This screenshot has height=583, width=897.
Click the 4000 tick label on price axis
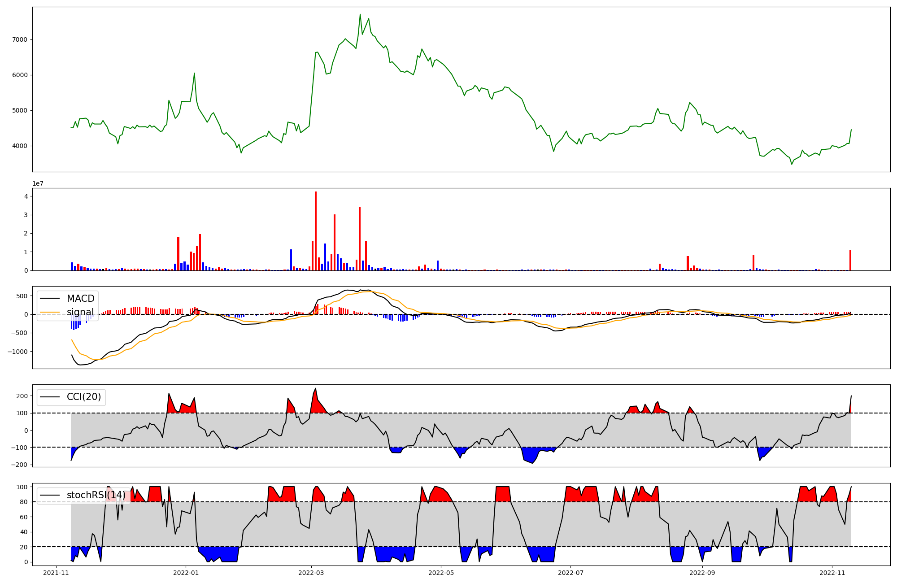pos(20,146)
